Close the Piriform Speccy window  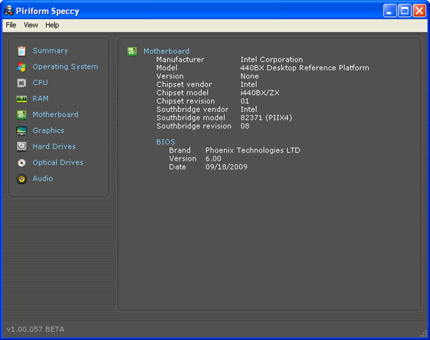pyautogui.click(x=420, y=11)
